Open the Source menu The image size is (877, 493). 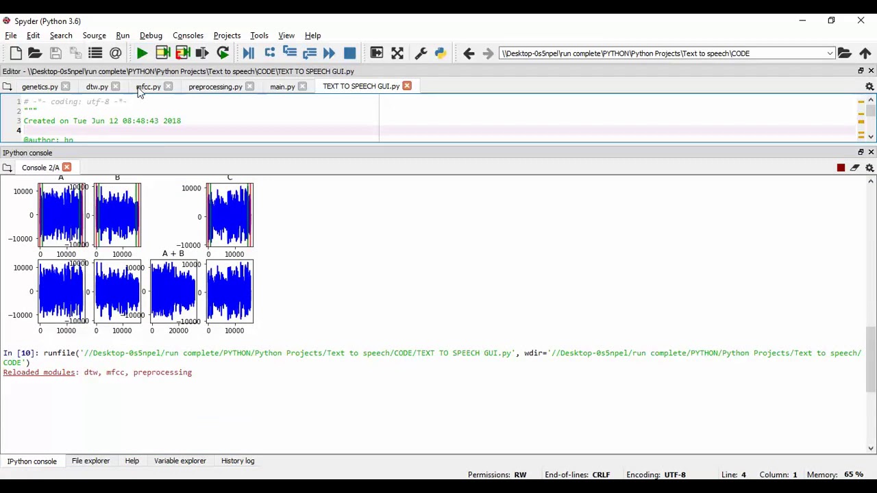coord(95,36)
